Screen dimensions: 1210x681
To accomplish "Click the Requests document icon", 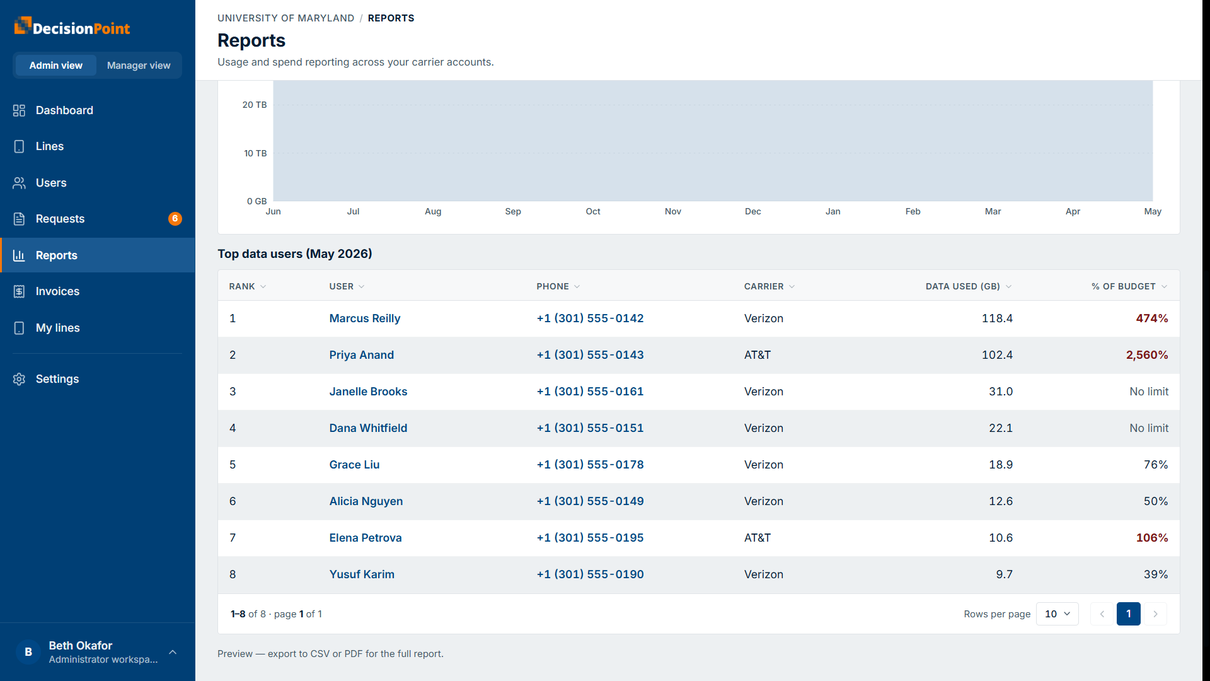I will coord(19,219).
